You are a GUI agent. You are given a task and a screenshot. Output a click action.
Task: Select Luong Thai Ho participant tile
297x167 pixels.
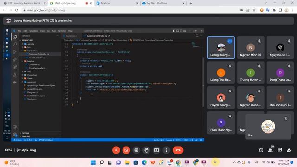[221, 72]
